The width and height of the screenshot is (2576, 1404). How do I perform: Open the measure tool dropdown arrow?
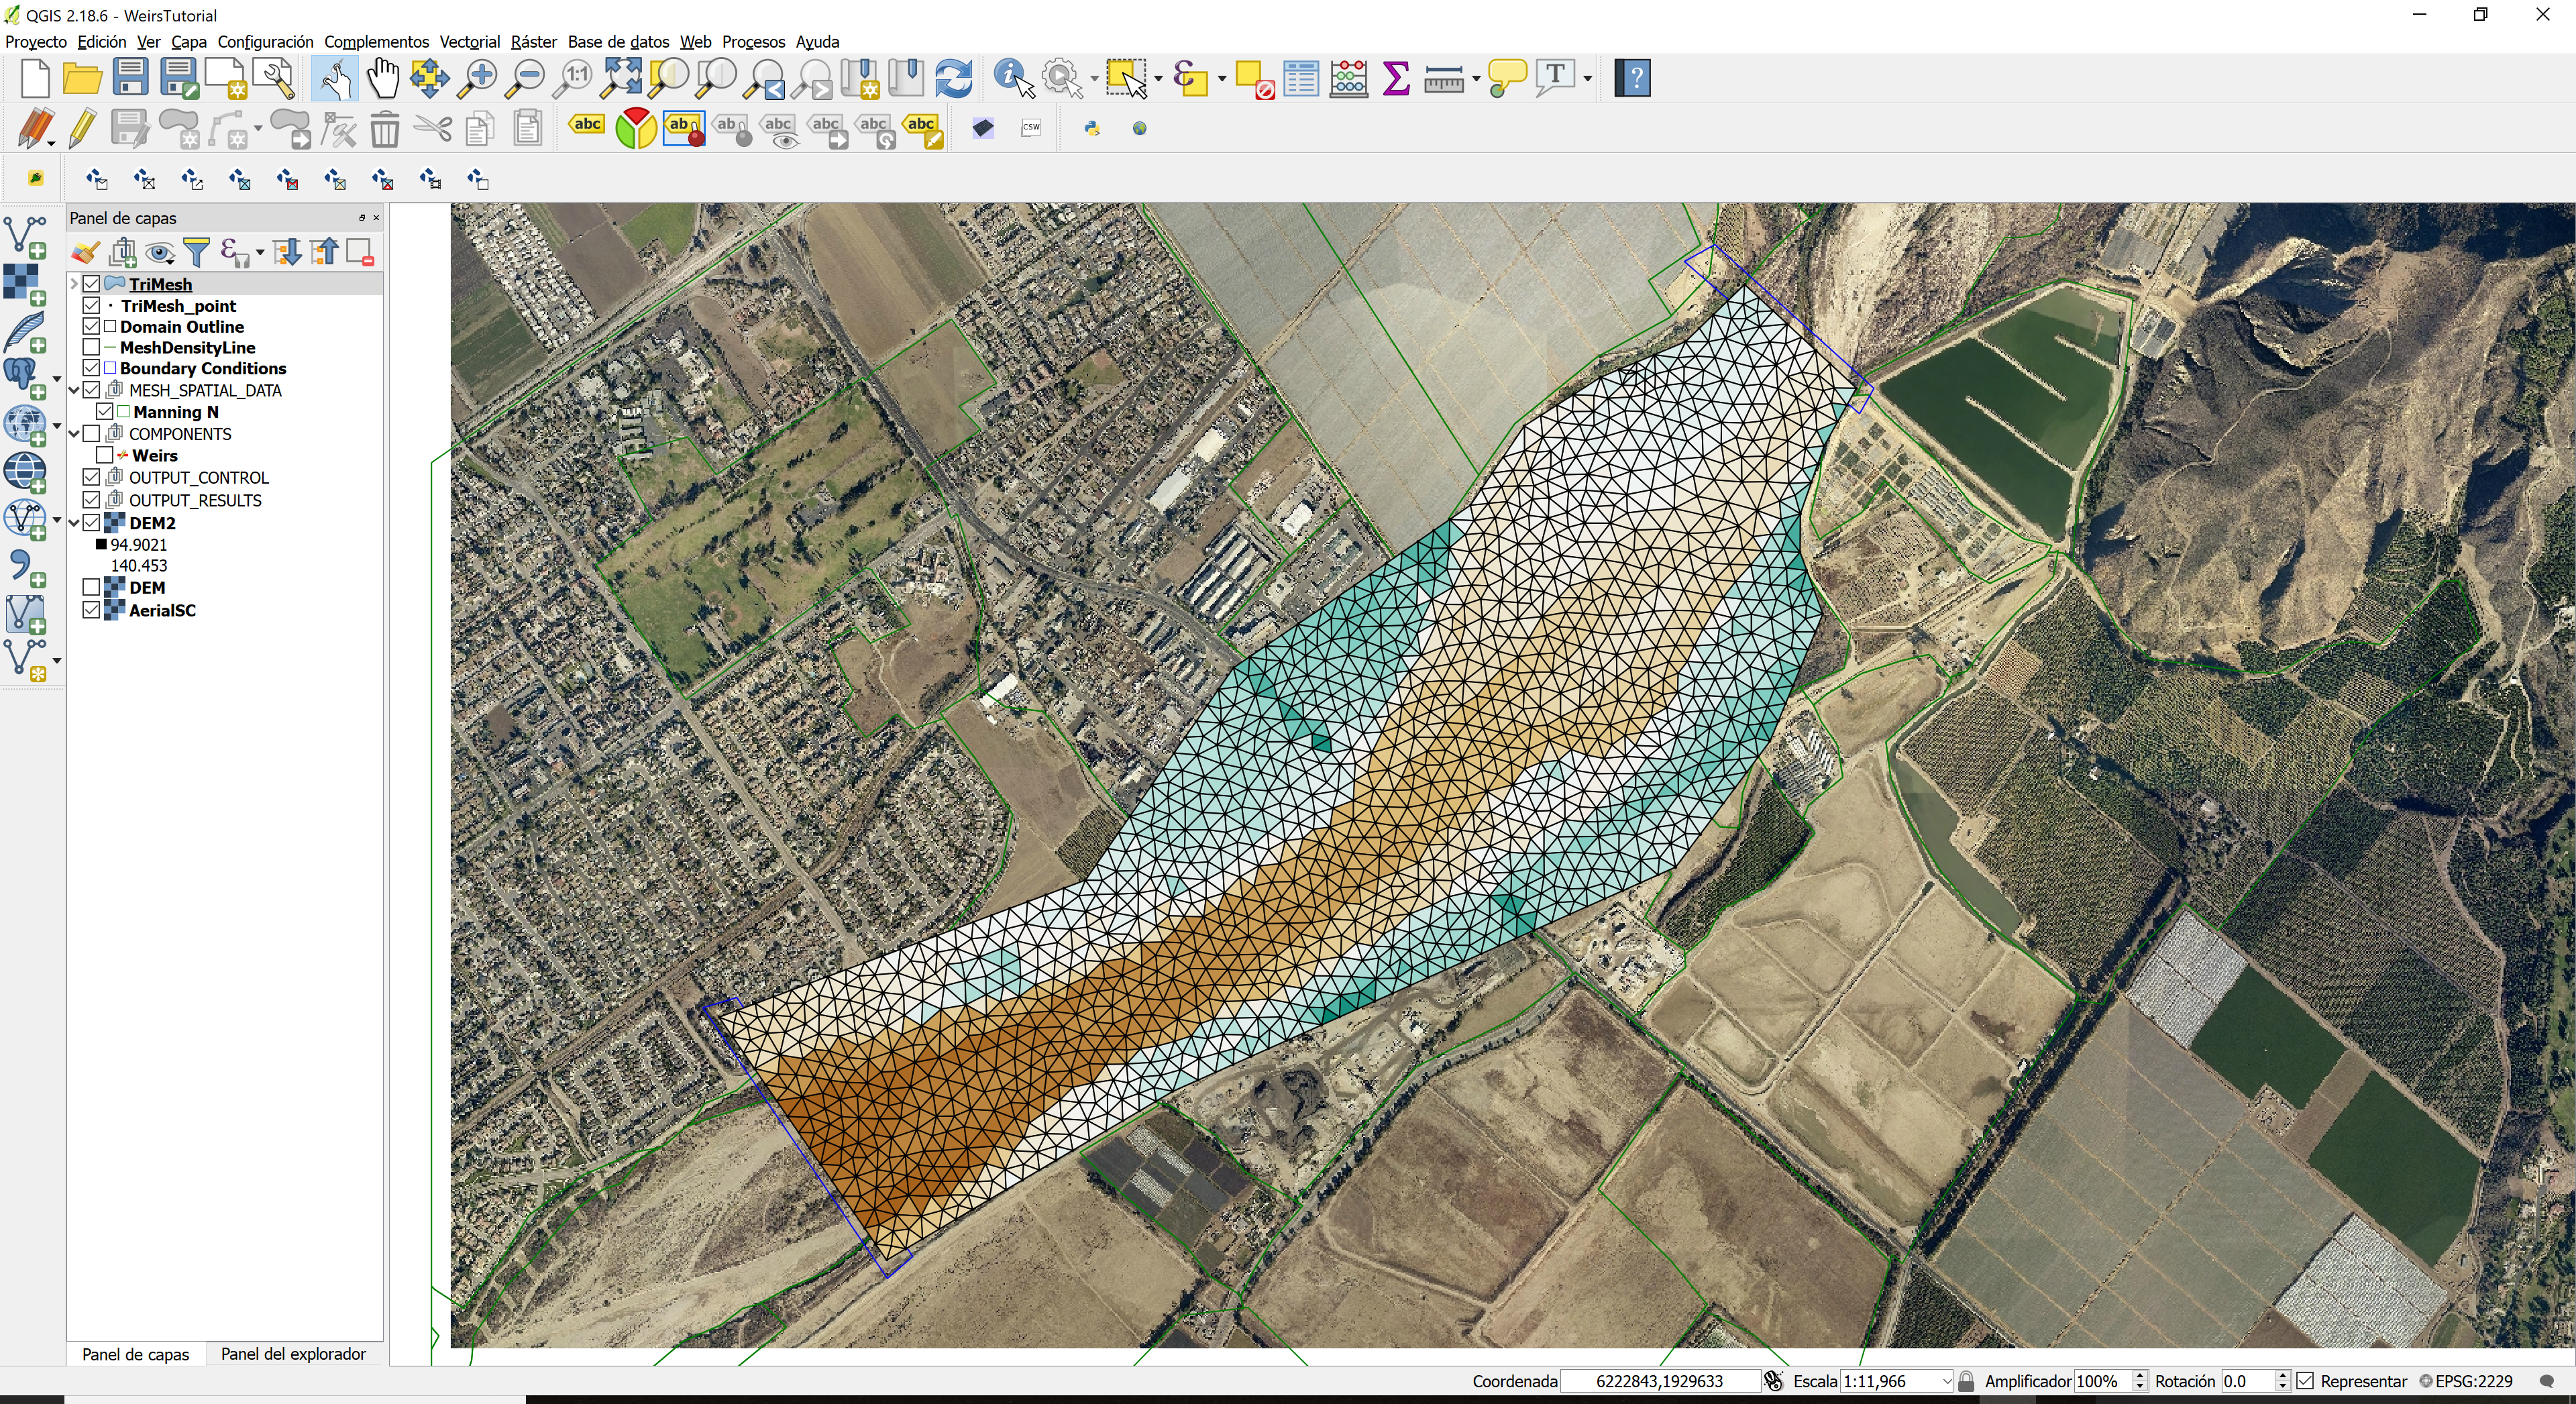click(1476, 78)
